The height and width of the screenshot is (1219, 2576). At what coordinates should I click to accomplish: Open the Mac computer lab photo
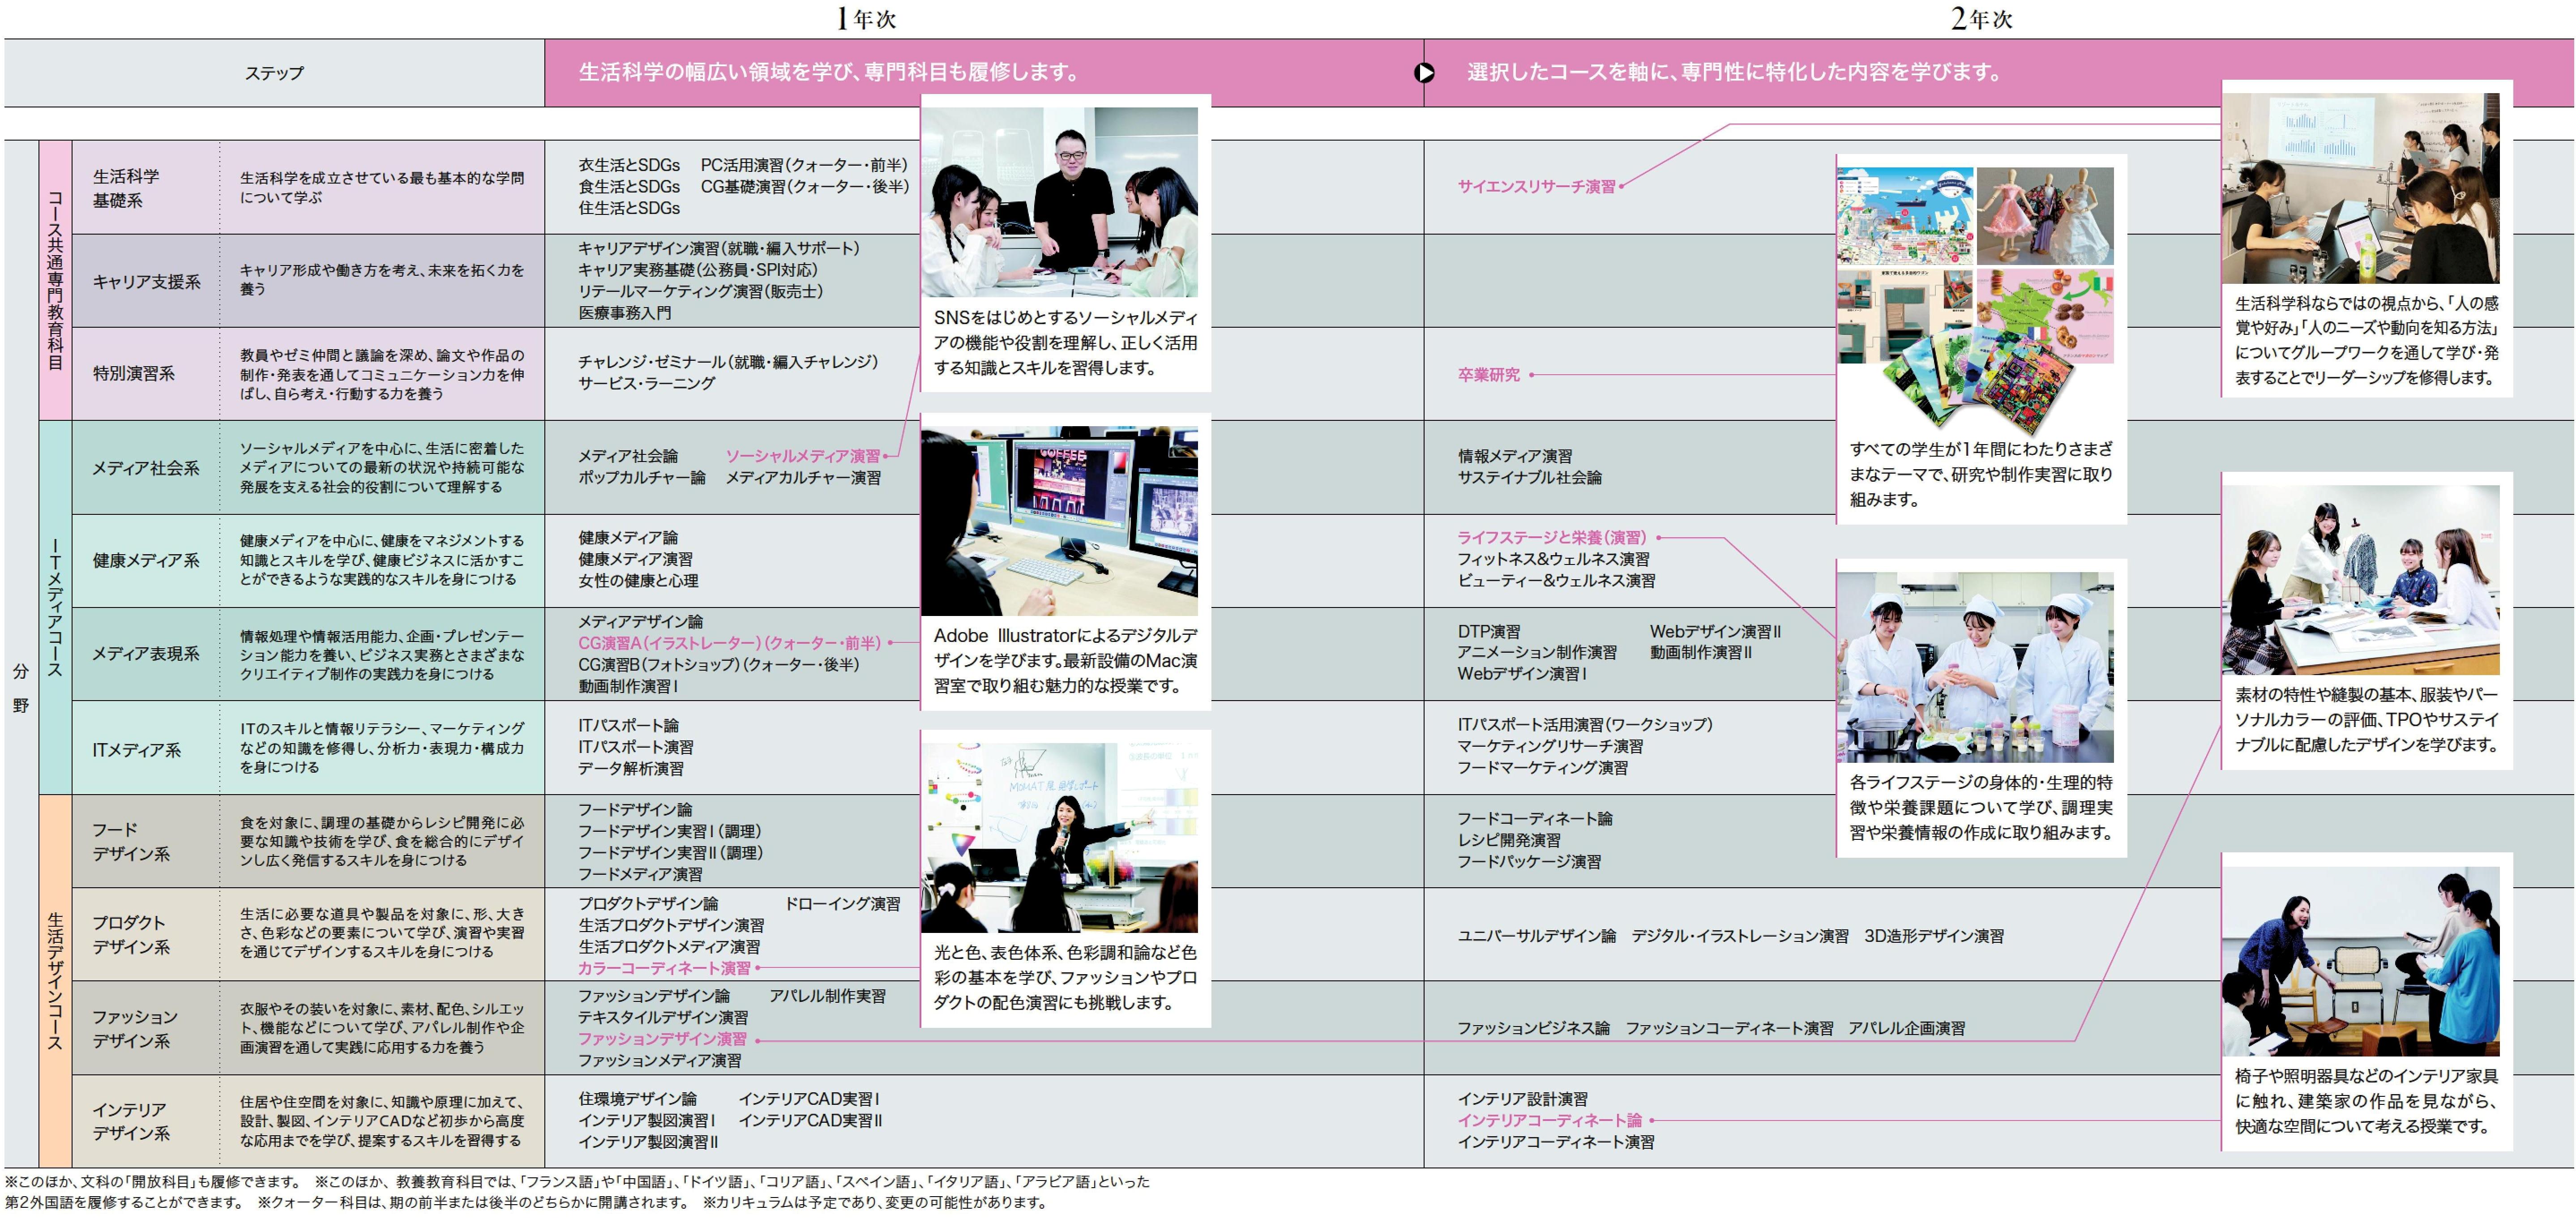[1059, 521]
